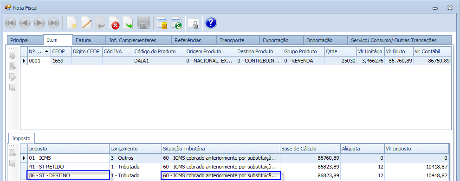Screen dimensions: 460x181
Task: Click the delete row icon beside item grid
Action: [13, 87]
